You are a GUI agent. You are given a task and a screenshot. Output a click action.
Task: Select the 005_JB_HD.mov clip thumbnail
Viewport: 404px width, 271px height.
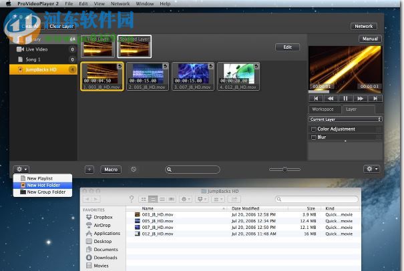click(x=148, y=76)
